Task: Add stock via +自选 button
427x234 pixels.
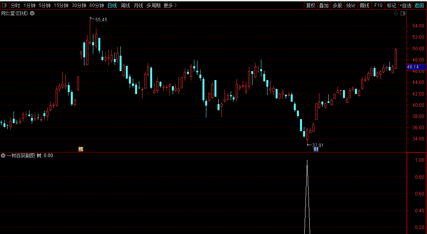Action: 405,5
